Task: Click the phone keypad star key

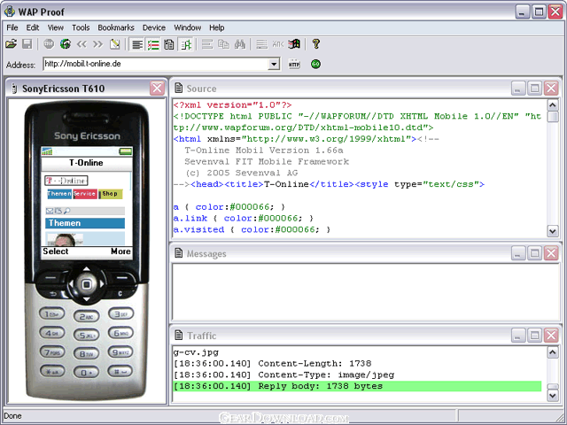Action: pyautogui.click(x=52, y=370)
